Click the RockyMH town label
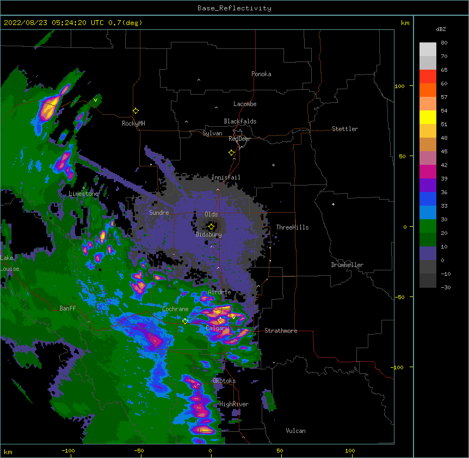This screenshot has height=458, width=469. point(133,123)
